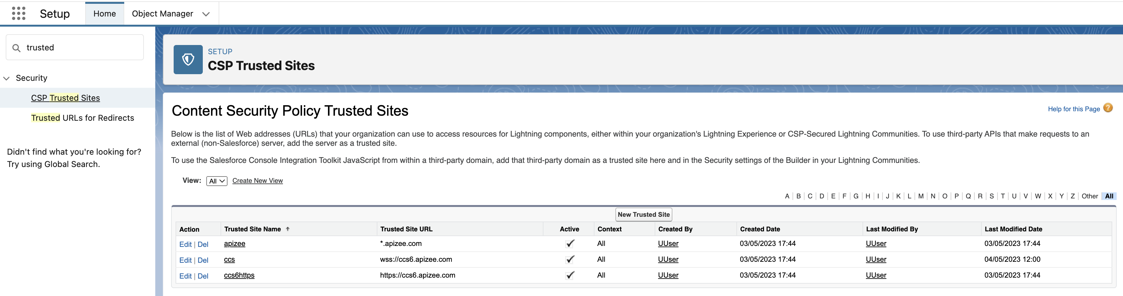
Task: Sort by Context column header
Action: point(609,229)
